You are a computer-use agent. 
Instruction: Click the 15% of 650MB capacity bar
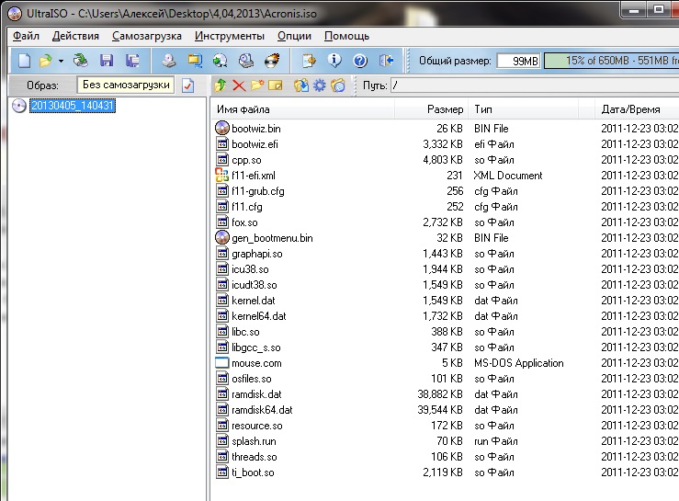[610, 61]
